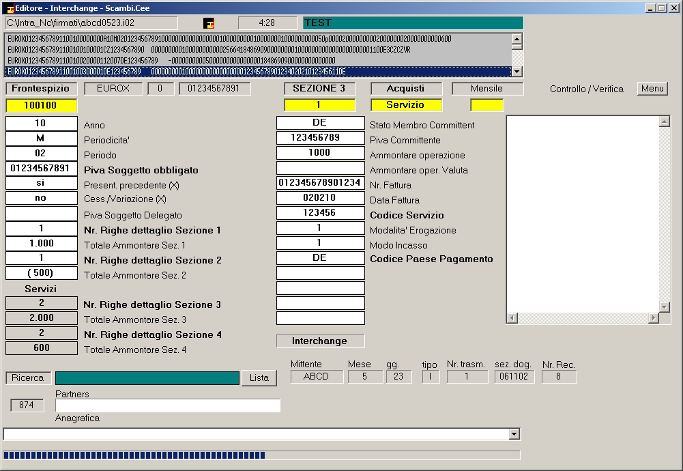The height and width of the screenshot is (471, 683).
Task: Click Ammontare operazione field 1000
Action: pyautogui.click(x=320, y=153)
